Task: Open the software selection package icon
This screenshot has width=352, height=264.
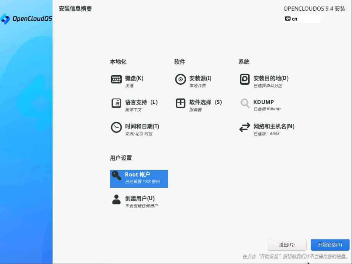Action: pos(180,103)
